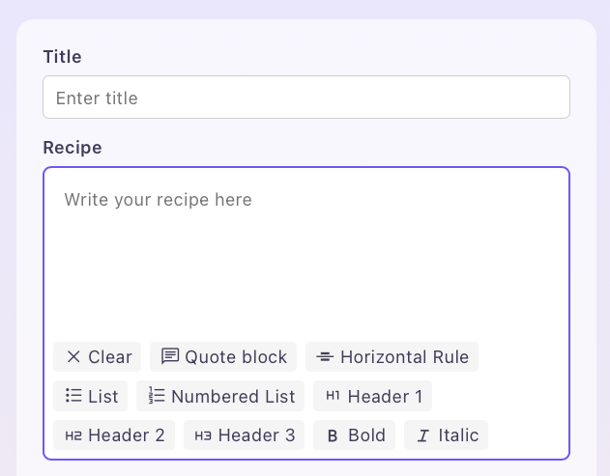Click the Numbered List icon

click(x=157, y=396)
